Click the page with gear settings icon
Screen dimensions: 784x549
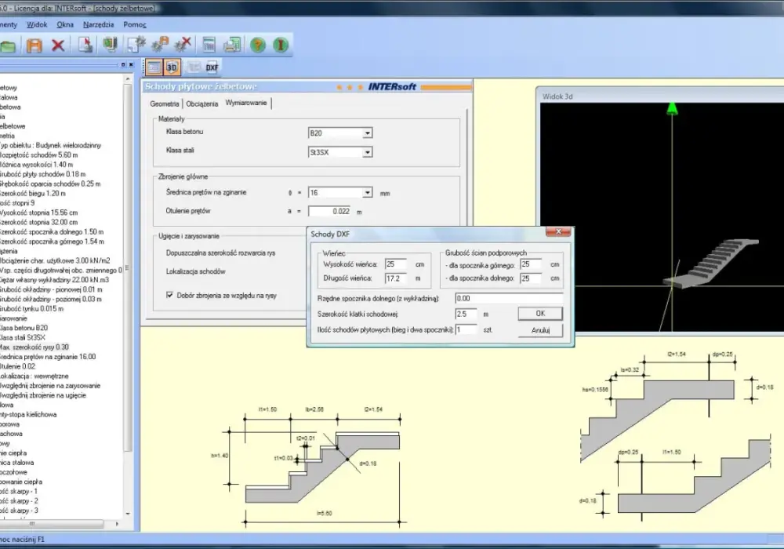136,45
